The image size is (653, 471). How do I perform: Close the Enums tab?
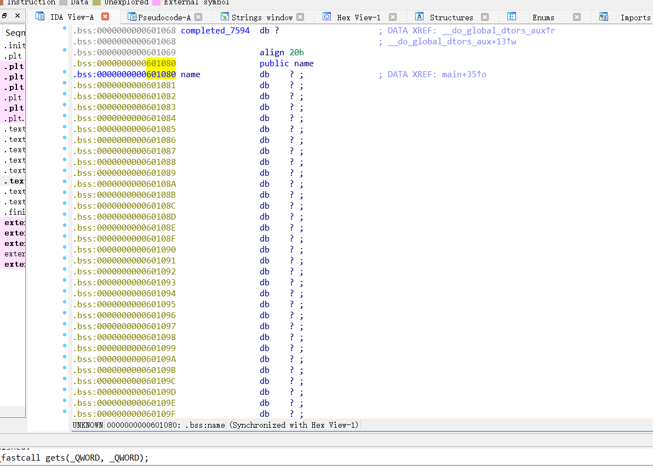[x=577, y=17]
